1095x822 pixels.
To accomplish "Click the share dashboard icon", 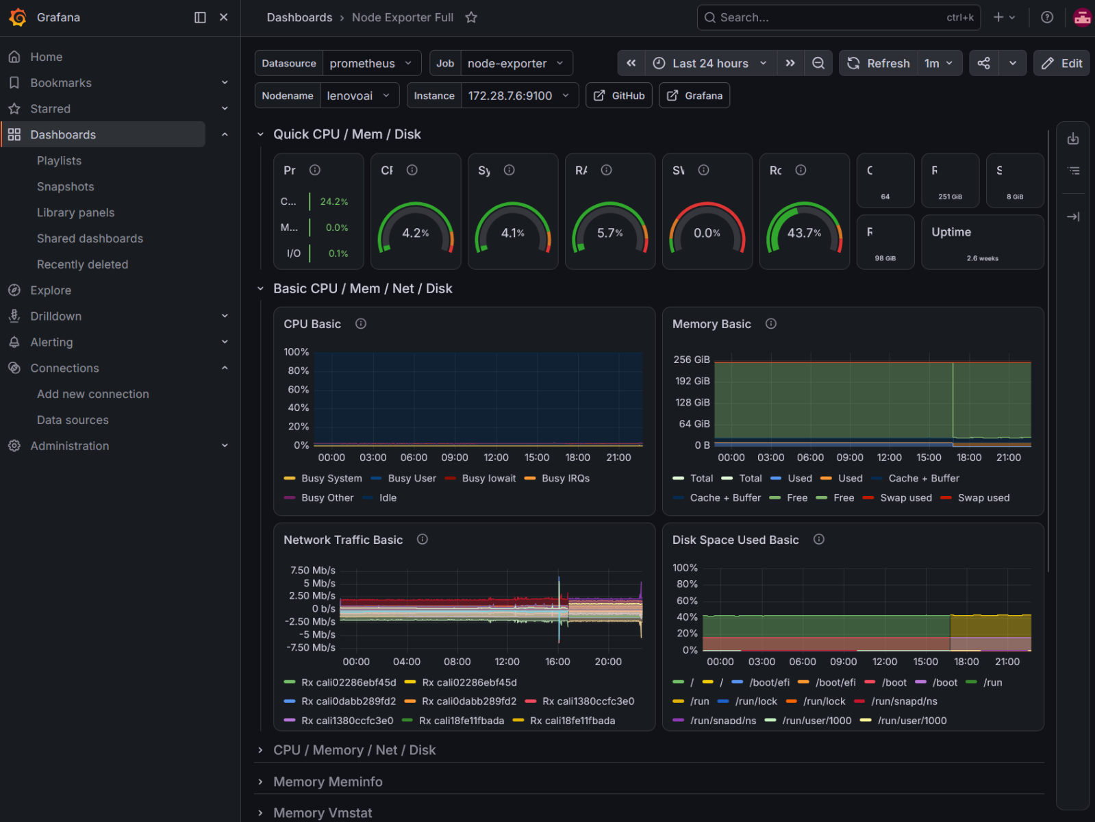I will pyautogui.click(x=984, y=63).
